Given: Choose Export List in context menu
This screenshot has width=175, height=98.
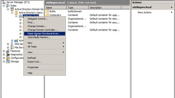Looking at the screenshot, I should tap(45, 62).
